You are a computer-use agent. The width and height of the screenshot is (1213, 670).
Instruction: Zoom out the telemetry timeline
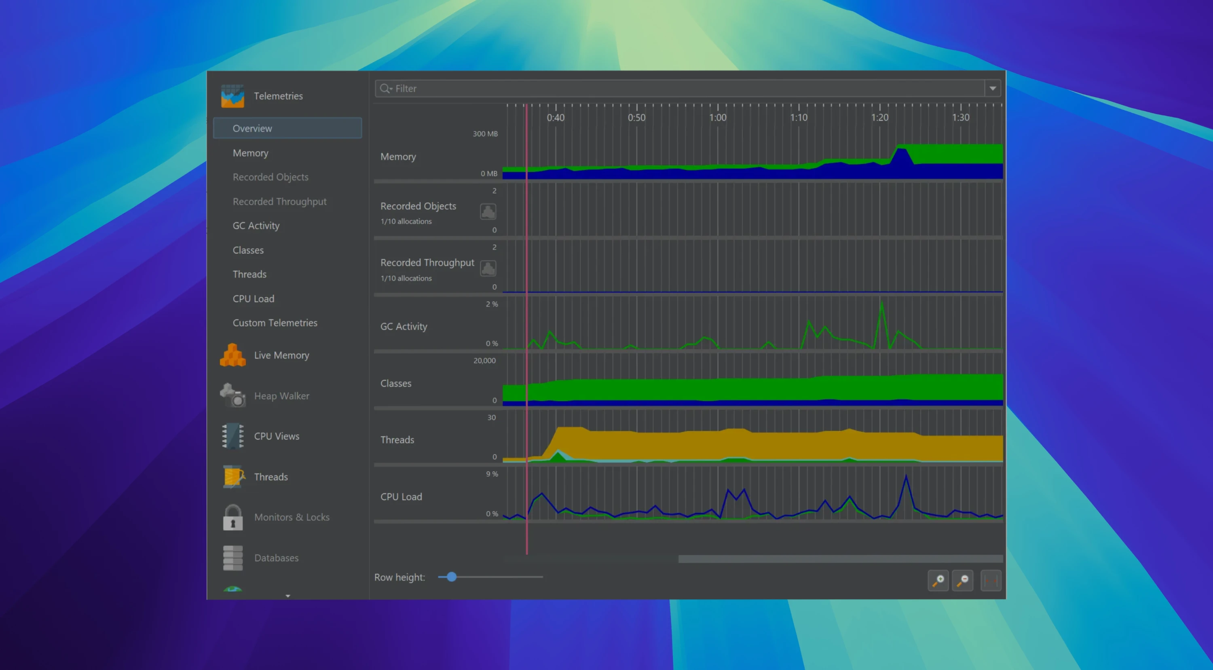point(962,580)
